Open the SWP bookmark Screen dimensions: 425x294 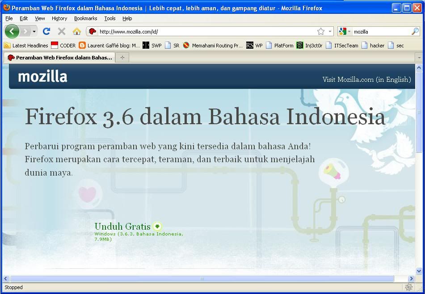[152, 46]
